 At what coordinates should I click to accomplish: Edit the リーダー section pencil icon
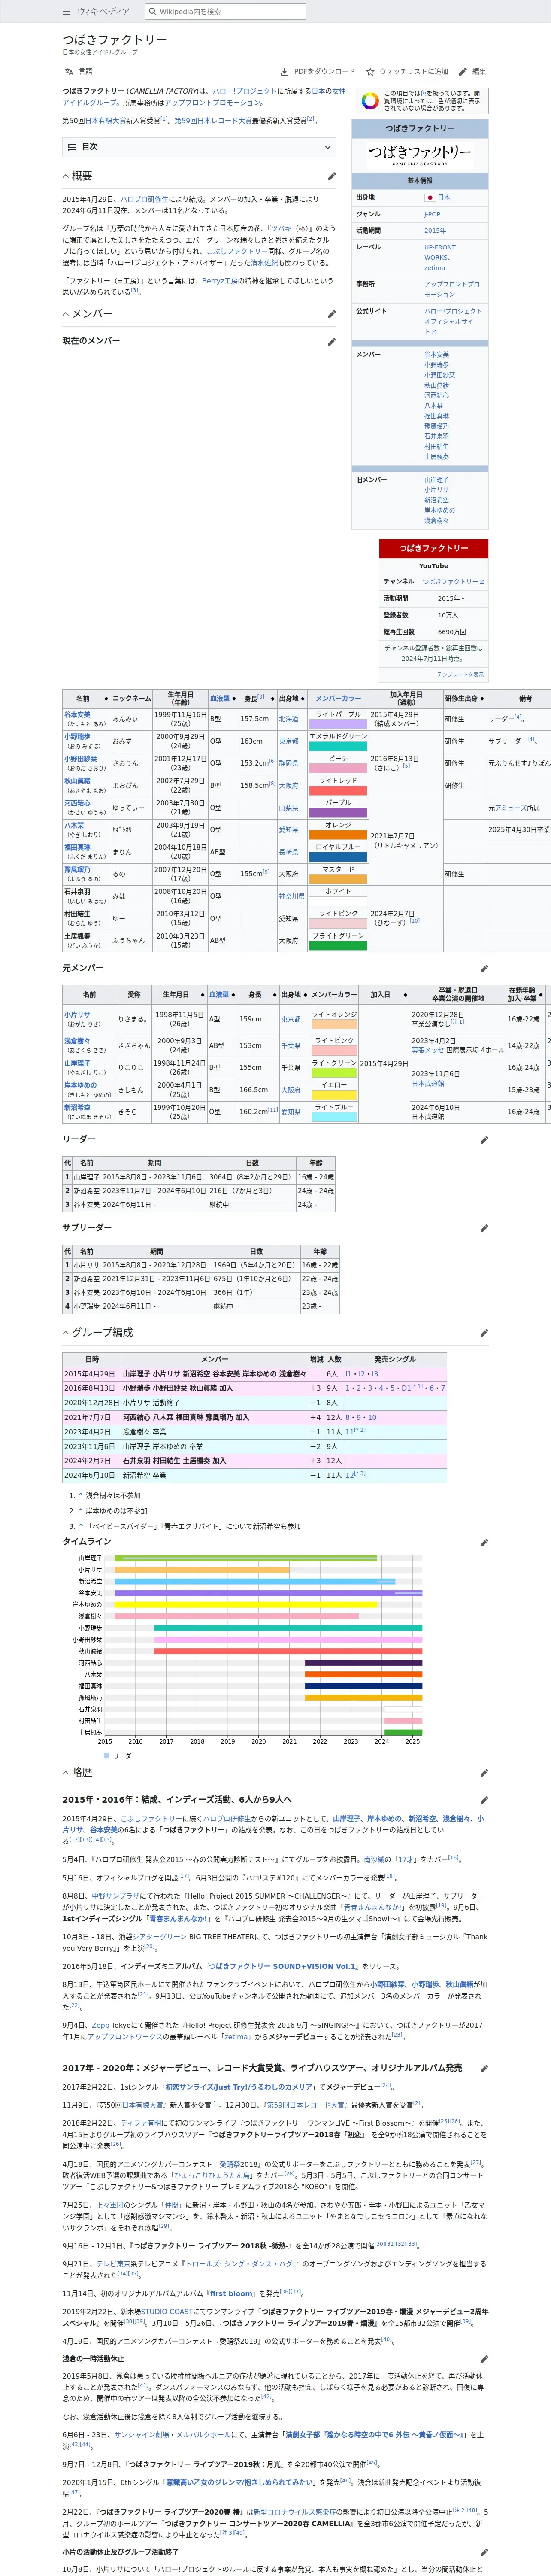click(x=484, y=1139)
